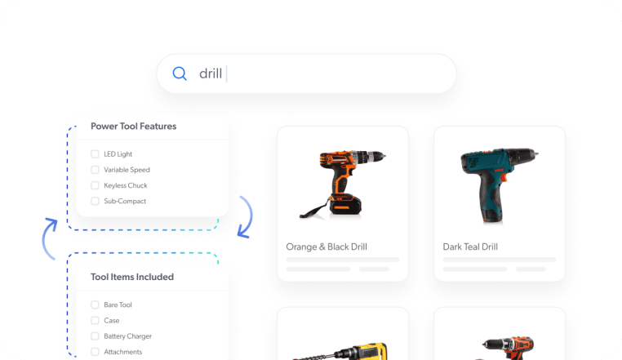Toggle the Bare Tool checkbox
The height and width of the screenshot is (360, 622).
pyautogui.click(x=95, y=304)
